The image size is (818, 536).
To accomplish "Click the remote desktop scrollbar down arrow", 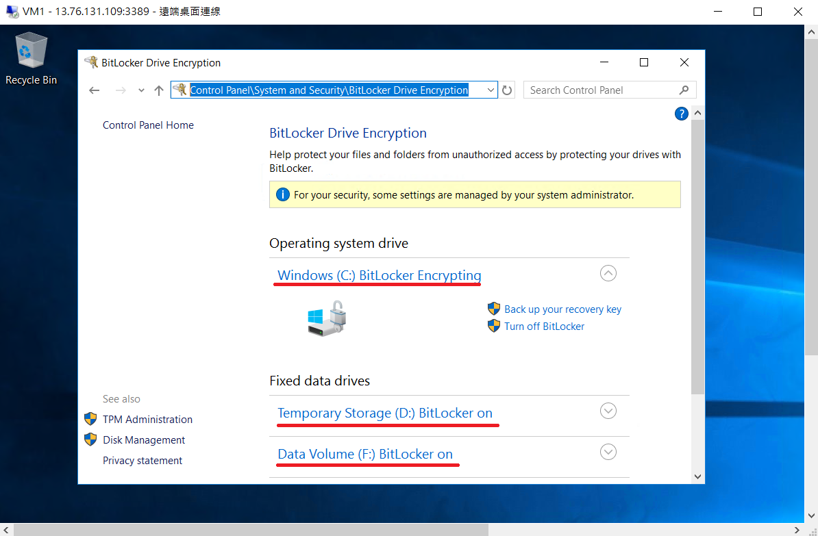I will point(811,517).
